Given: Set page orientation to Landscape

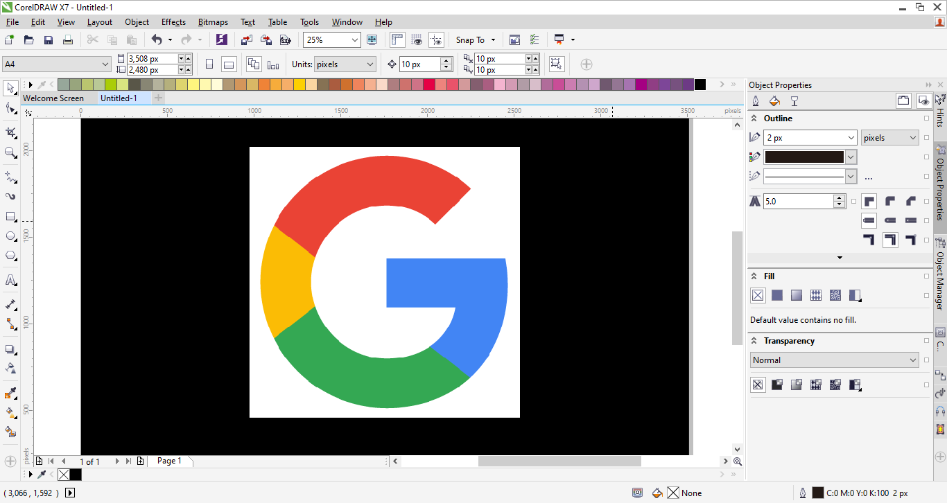Looking at the screenshot, I should (229, 64).
